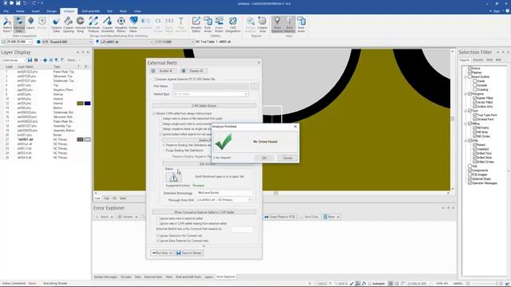Show Rule Areas in View group

point(301,25)
